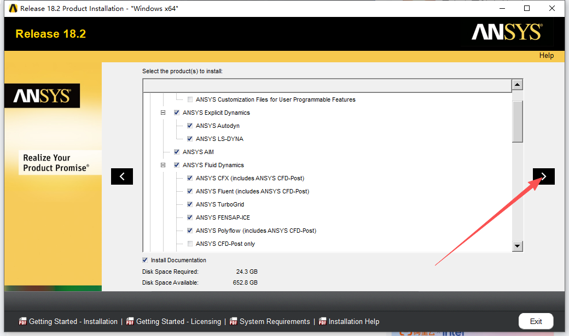Viewport: 569px width, 336px height.
Task: Select ANSYS TurboGrid label in list
Action: tap(220, 204)
